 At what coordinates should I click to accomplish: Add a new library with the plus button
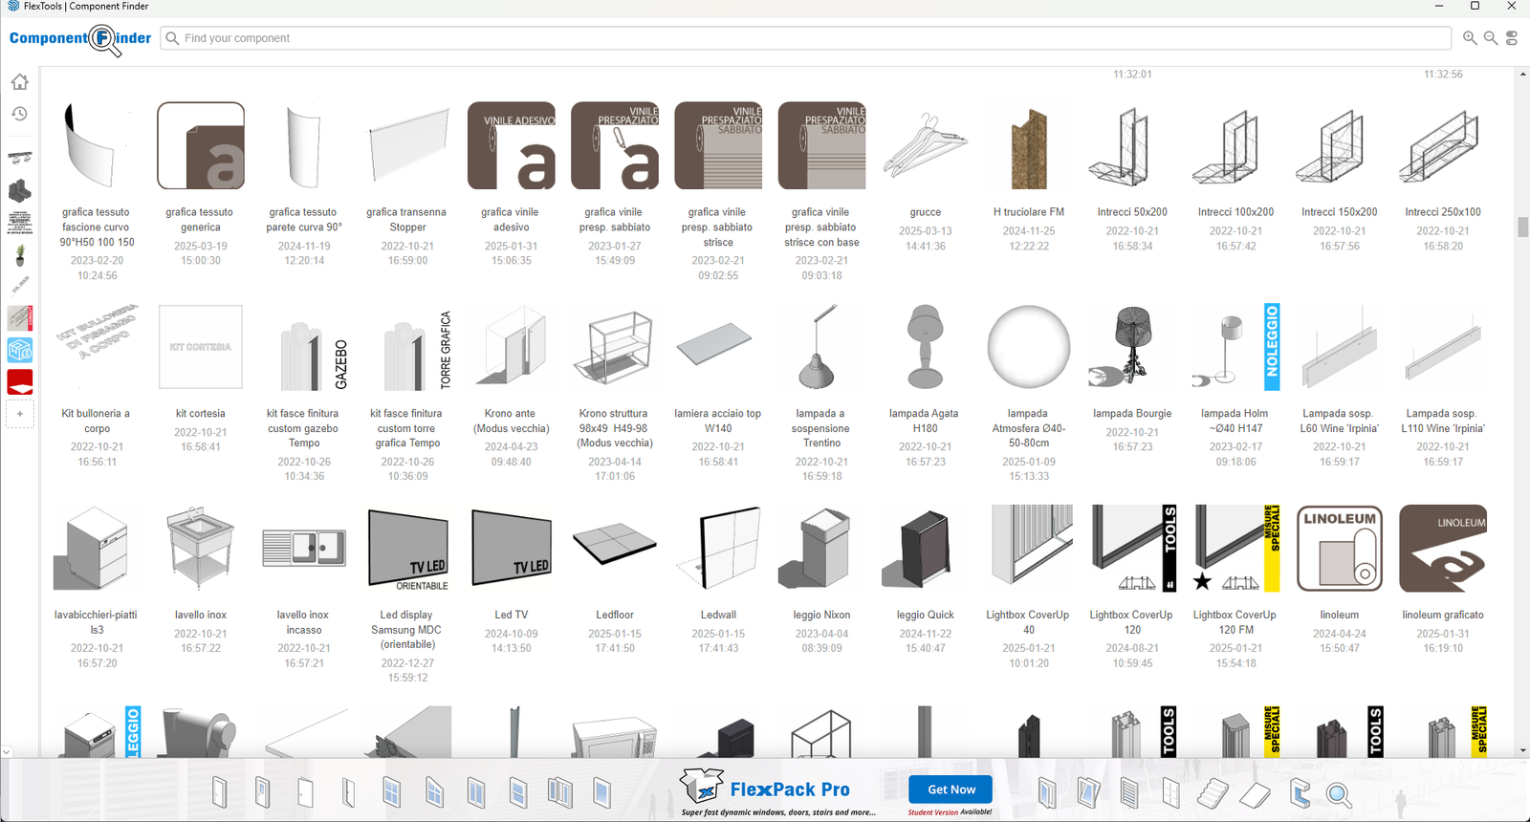[x=20, y=414]
